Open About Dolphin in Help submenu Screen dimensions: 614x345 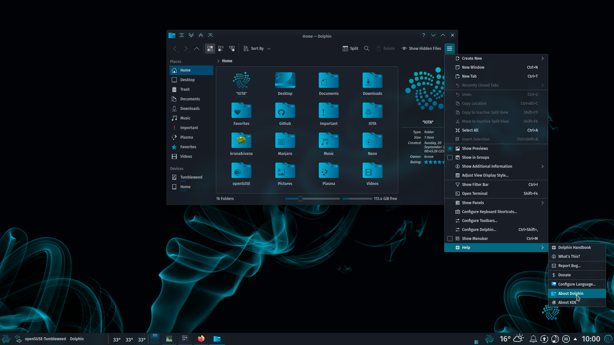[577, 294]
